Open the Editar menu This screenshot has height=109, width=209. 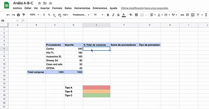click(x=28, y=8)
